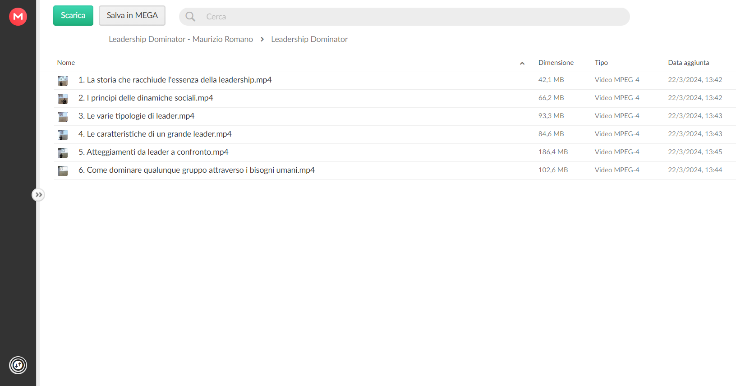Open the transfers icon at sidebar bottom
Viewport: 736px width, 386px height.
[18, 365]
